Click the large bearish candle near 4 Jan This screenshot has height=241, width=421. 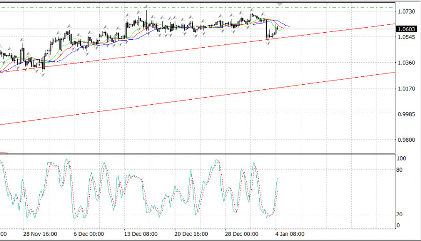coord(267,29)
